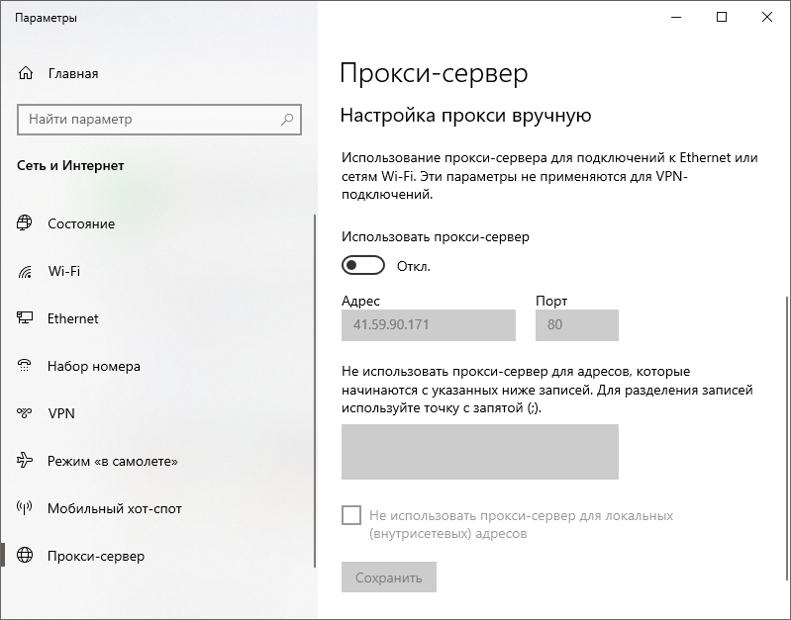Click the dial-up icon for Набор номера
The height and width of the screenshot is (620, 791).
(24, 366)
